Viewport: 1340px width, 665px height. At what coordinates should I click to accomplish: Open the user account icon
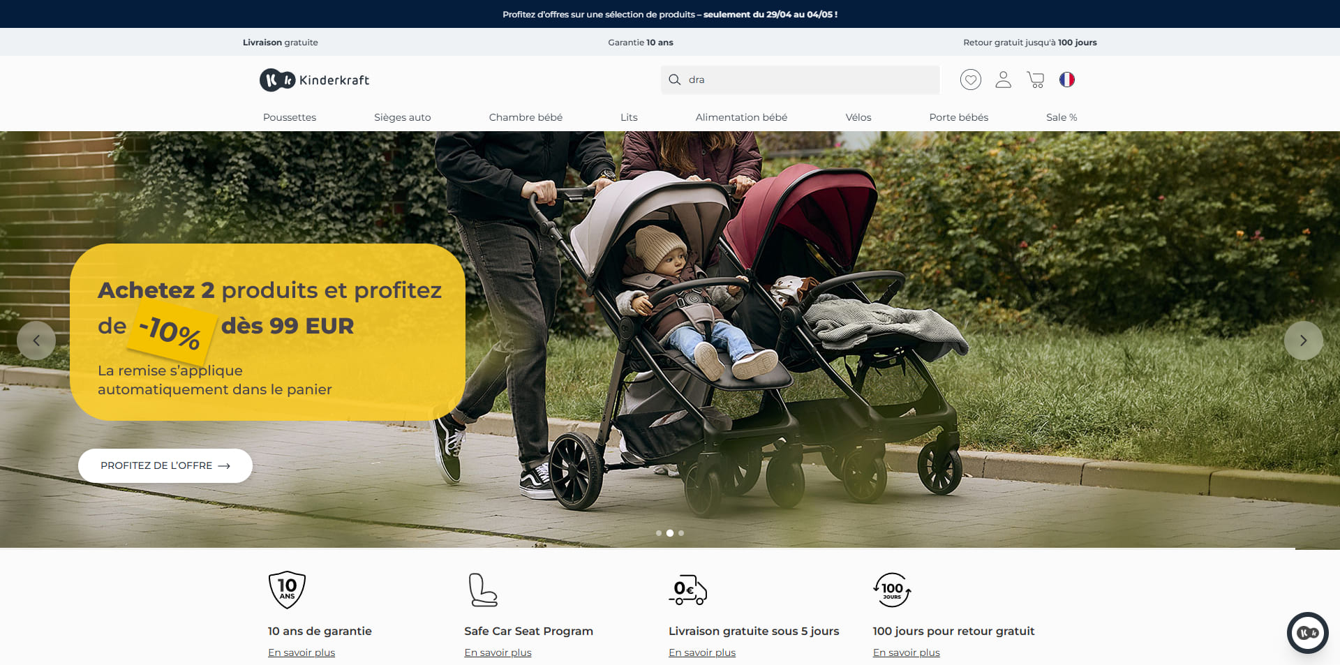[x=1003, y=80]
